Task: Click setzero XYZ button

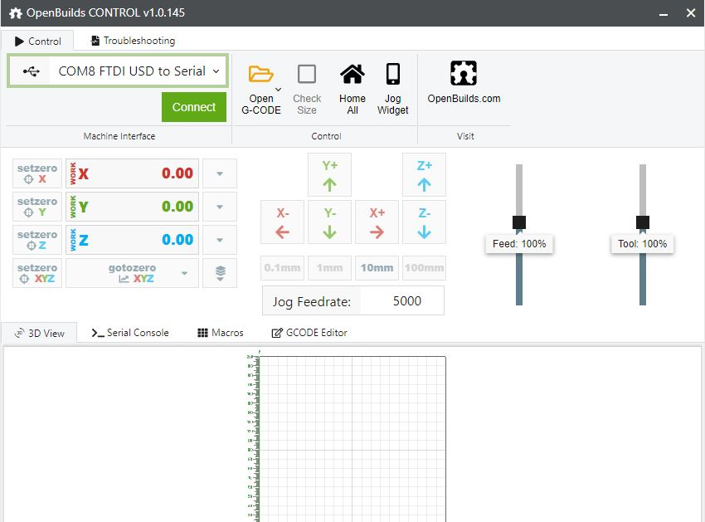Action: 37,273
